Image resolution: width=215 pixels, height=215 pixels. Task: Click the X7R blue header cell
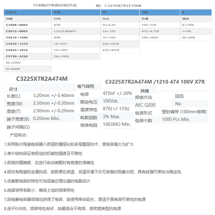pos(76,12)
